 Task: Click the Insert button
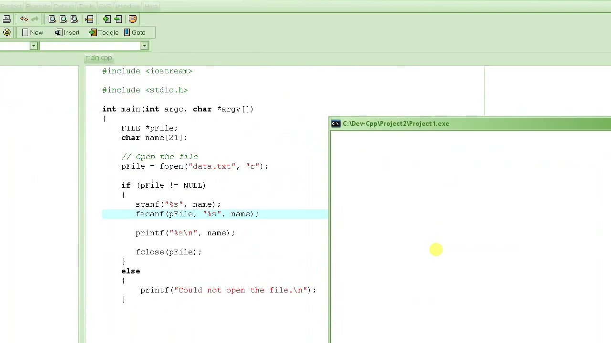click(x=67, y=32)
